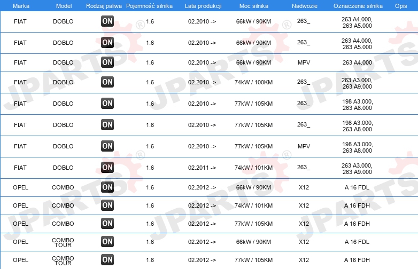
Task: Click the Opis column header
Action: 401,6
